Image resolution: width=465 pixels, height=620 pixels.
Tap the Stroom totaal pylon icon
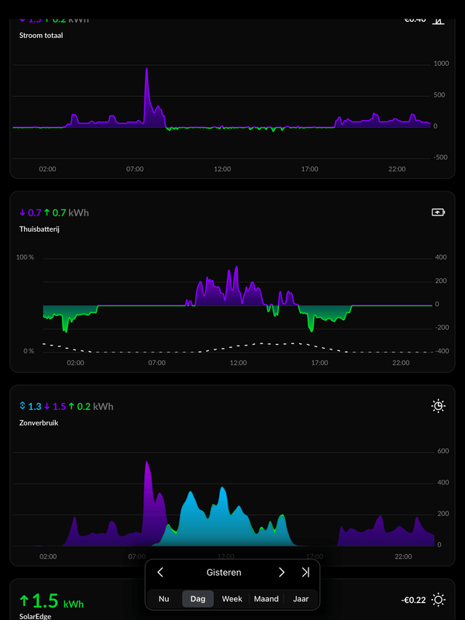pyautogui.click(x=438, y=21)
